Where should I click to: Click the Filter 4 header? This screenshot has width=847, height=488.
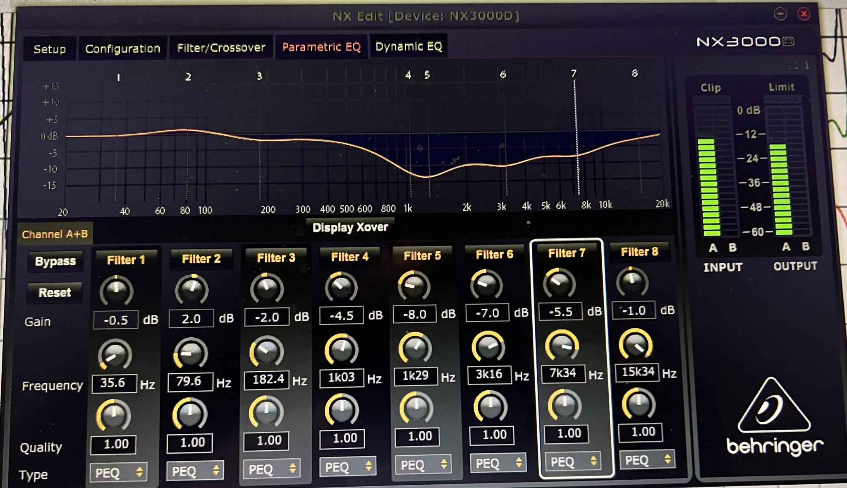(x=349, y=257)
